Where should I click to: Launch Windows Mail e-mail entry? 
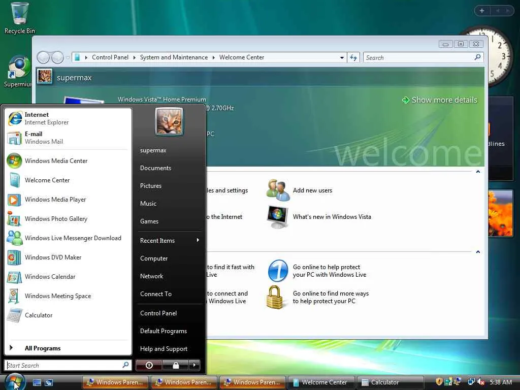point(68,138)
